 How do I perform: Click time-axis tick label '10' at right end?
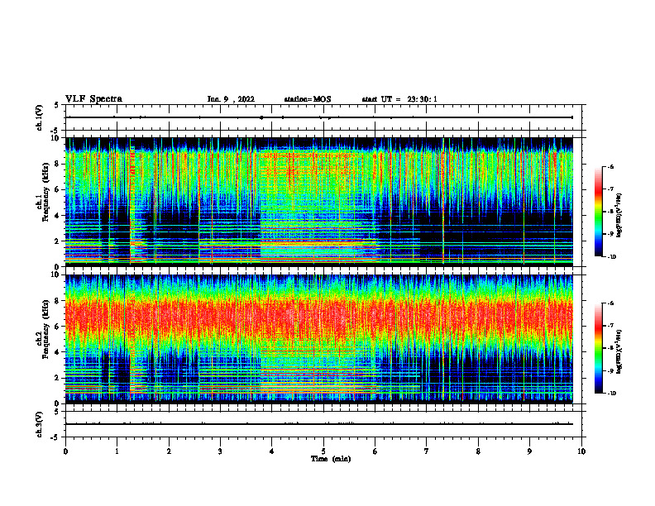(x=581, y=451)
